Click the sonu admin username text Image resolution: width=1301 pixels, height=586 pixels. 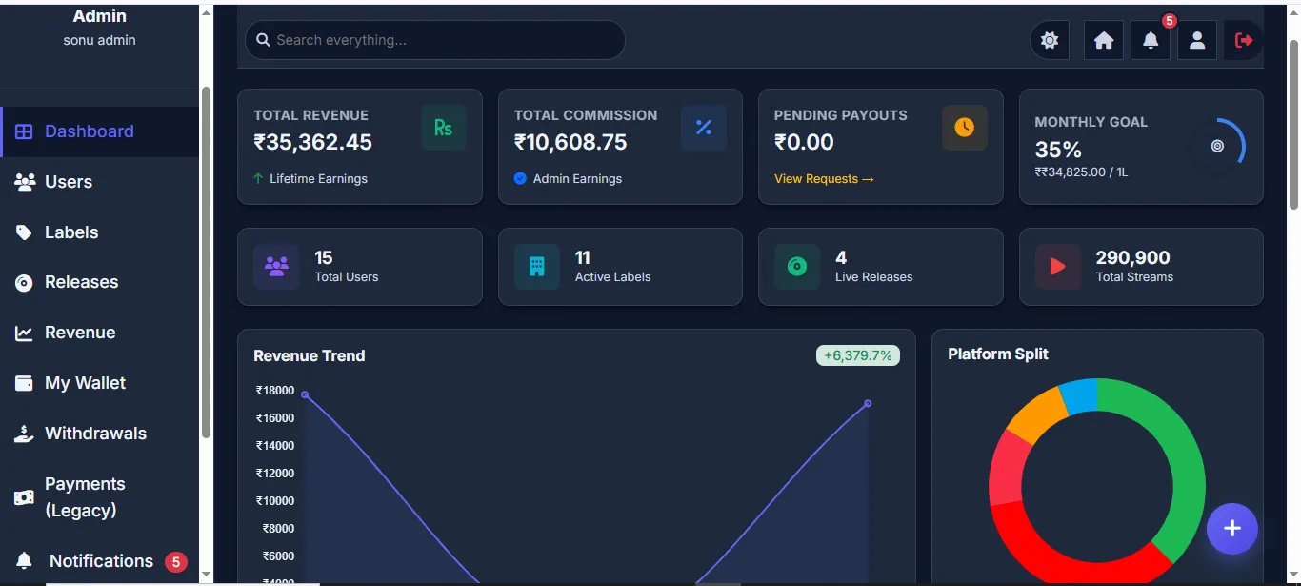point(99,40)
